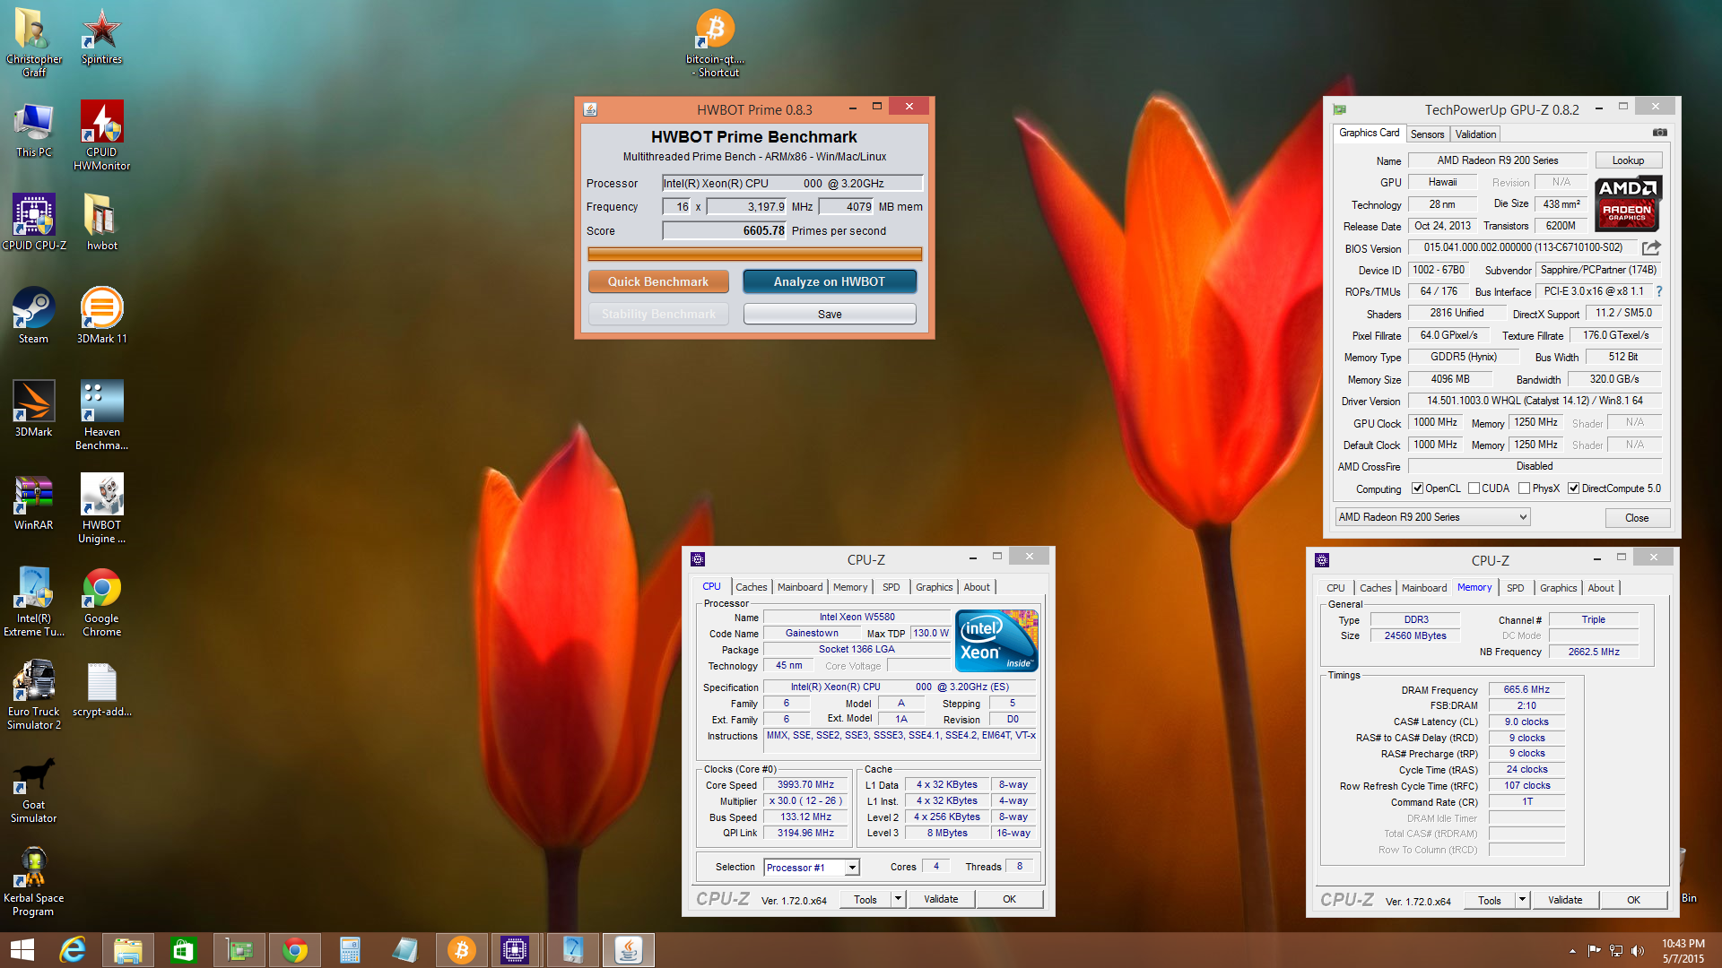
Task: Open the 3DMark 11 shortcut
Action: [101, 315]
